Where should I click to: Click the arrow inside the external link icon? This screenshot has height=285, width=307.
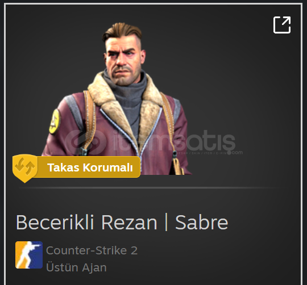coord(287,20)
